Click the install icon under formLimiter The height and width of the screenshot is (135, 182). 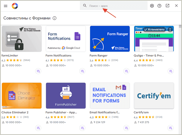[x=38, y=71]
